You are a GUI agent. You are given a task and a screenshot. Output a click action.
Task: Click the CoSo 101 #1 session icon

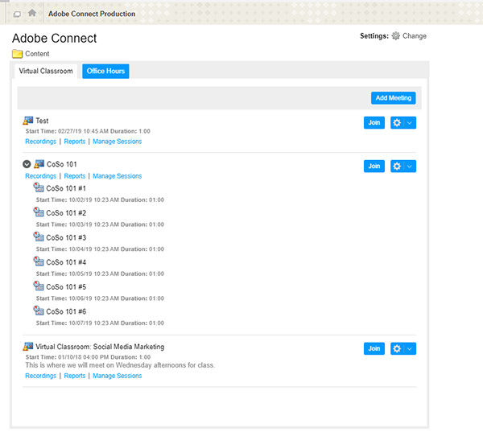tap(39, 187)
